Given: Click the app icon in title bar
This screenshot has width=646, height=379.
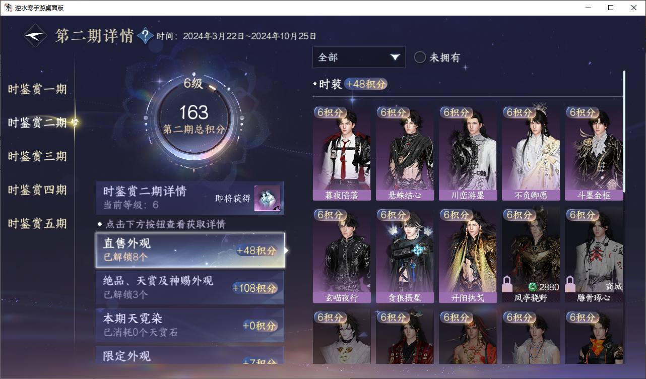Looking at the screenshot, I should [8, 8].
